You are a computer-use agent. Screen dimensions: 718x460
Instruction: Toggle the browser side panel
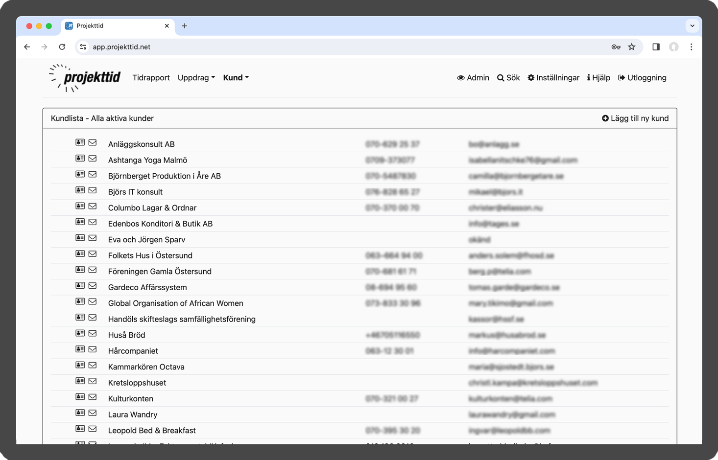[656, 47]
